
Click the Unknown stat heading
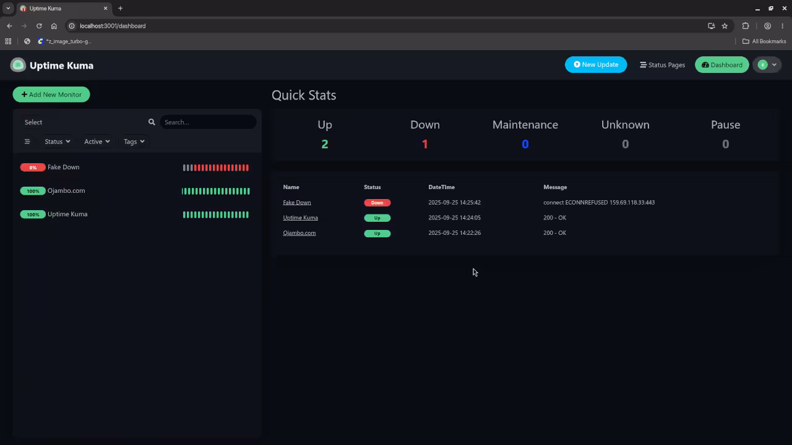click(626, 125)
